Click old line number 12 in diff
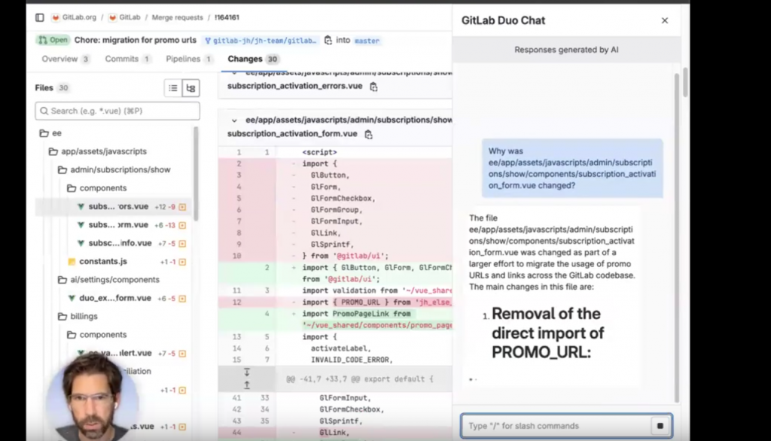 [x=237, y=303]
